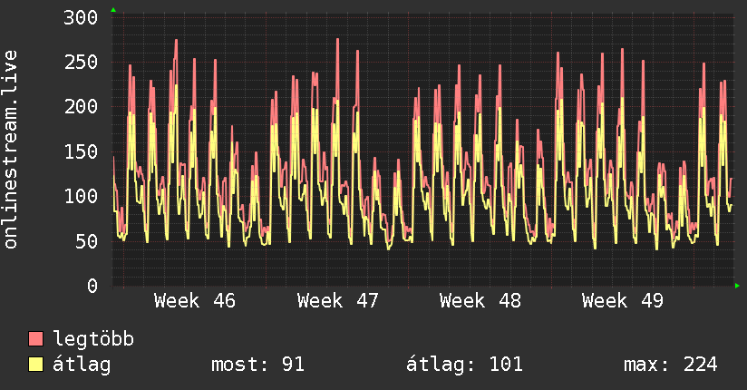This screenshot has height=390, width=747.
Task: Click the 250 tick label on Y axis
Action: click(82, 63)
